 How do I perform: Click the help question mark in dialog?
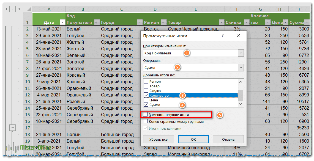click(222, 36)
